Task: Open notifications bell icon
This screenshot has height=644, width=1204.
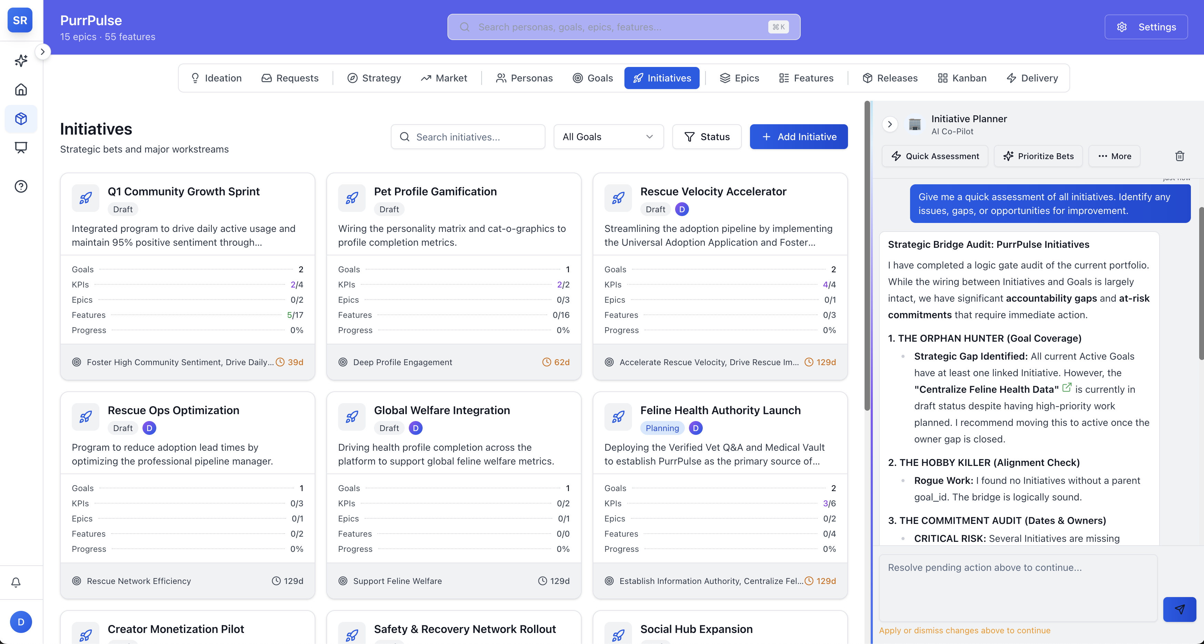Action: pyautogui.click(x=16, y=582)
